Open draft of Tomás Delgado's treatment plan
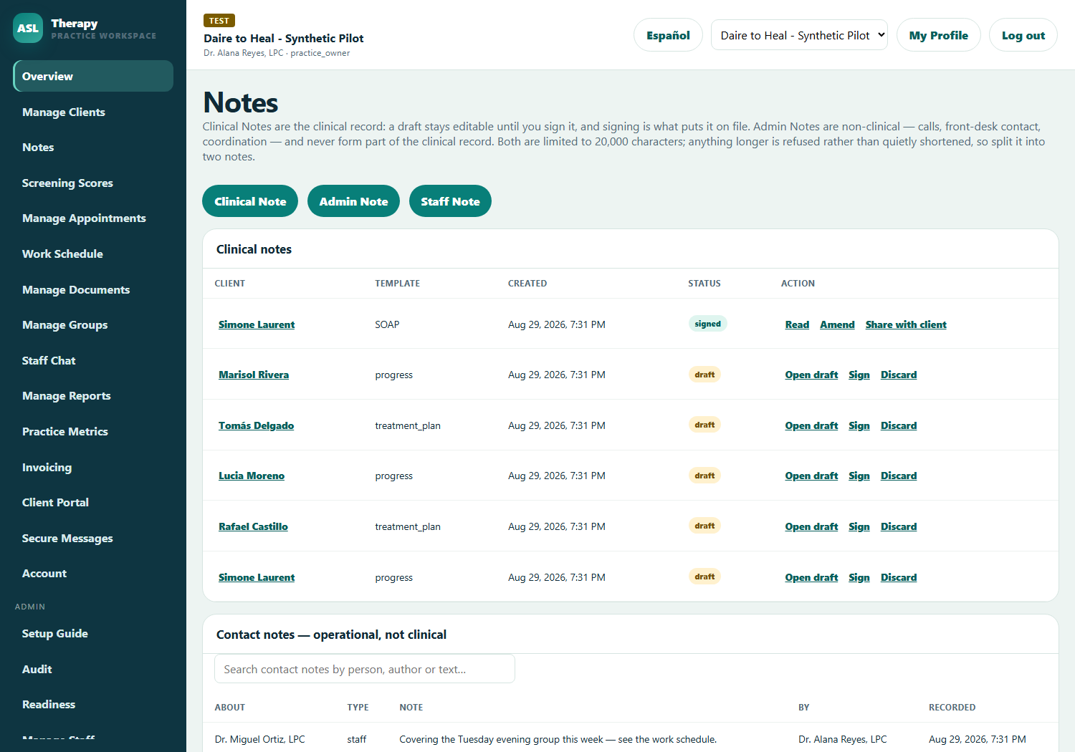This screenshot has height=752, width=1075. tap(811, 425)
